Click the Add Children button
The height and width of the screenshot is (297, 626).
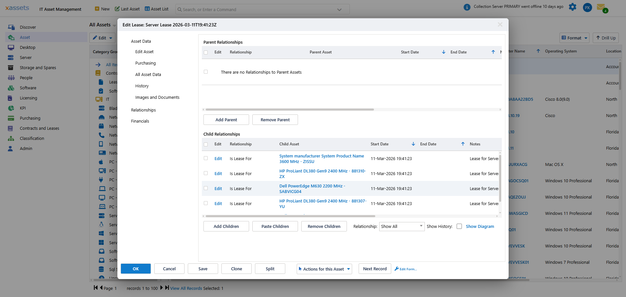point(226,226)
